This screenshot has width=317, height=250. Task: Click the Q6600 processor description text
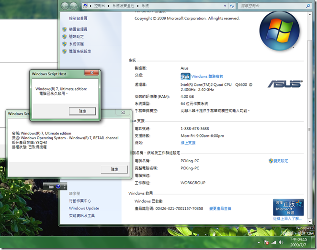point(216,87)
